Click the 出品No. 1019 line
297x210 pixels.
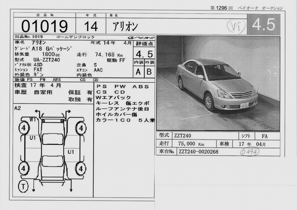pos(29,37)
